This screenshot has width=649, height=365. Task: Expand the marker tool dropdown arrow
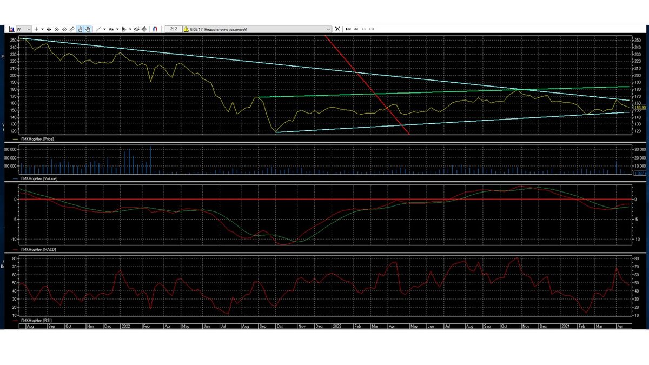pos(130,29)
